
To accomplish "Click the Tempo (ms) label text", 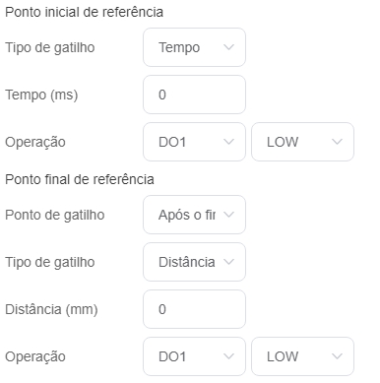I will click(41, 96).
